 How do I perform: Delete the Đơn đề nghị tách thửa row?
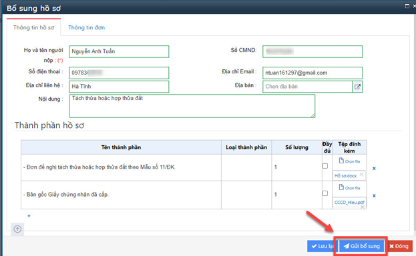coord(374,168)
